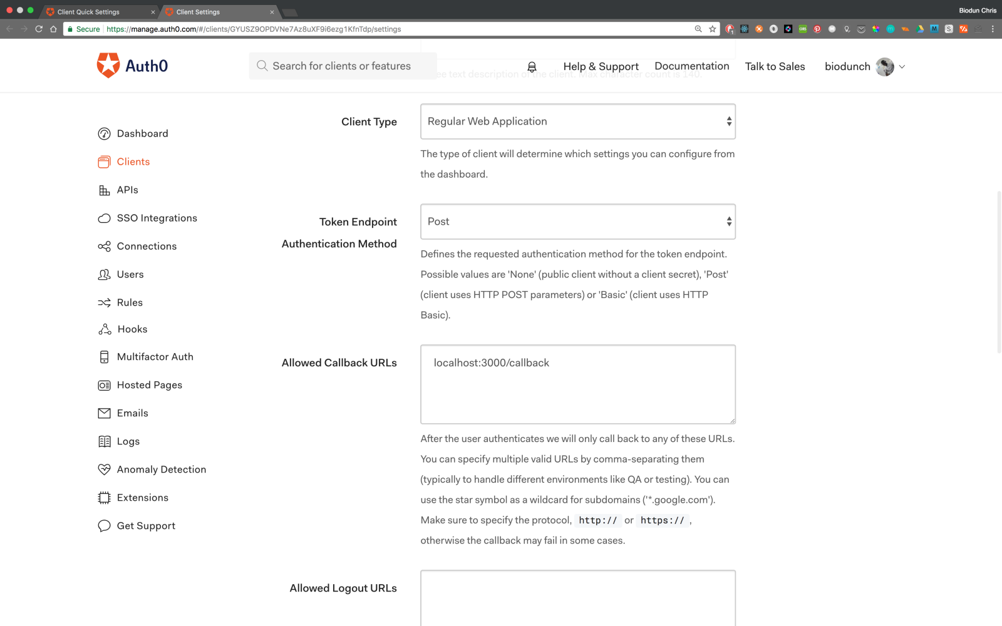
Task: Open the Google Drive extension icon
Action: point(920,29)
